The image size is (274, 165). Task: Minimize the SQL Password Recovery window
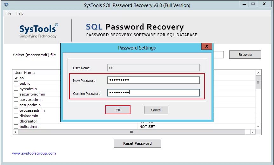pyautogui.click(x=244, y=4)
